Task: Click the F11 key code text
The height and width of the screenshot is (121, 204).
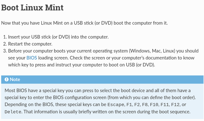Action: point(165,105)
